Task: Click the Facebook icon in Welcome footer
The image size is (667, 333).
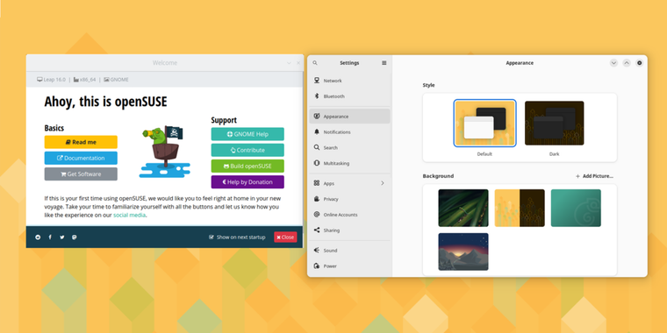Action: pos(50,237)
